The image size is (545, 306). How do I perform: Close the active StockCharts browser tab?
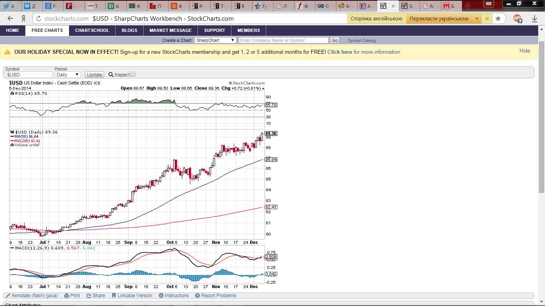[393, 6]
